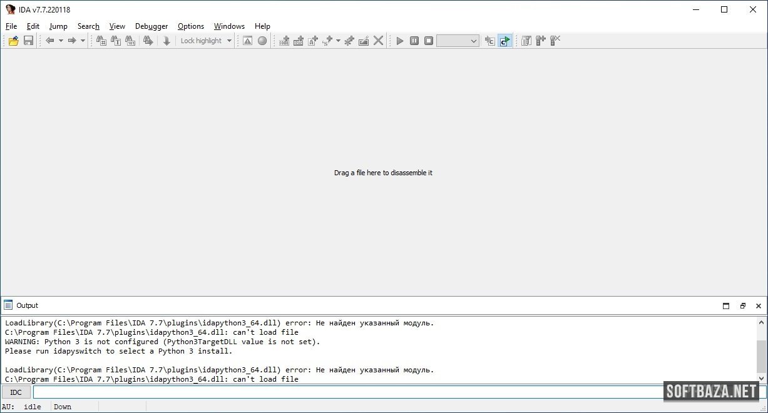
Task: Open the Options menu
Action: 191,26
